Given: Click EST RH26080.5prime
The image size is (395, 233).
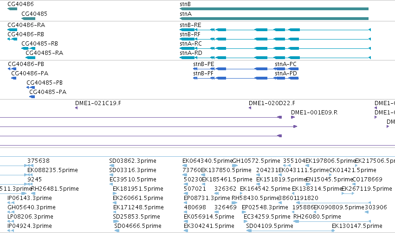Looking at the screenshot, I should coord(317,217).
